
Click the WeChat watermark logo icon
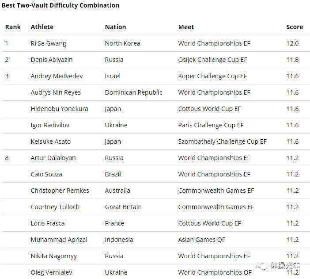pos(261,266)
